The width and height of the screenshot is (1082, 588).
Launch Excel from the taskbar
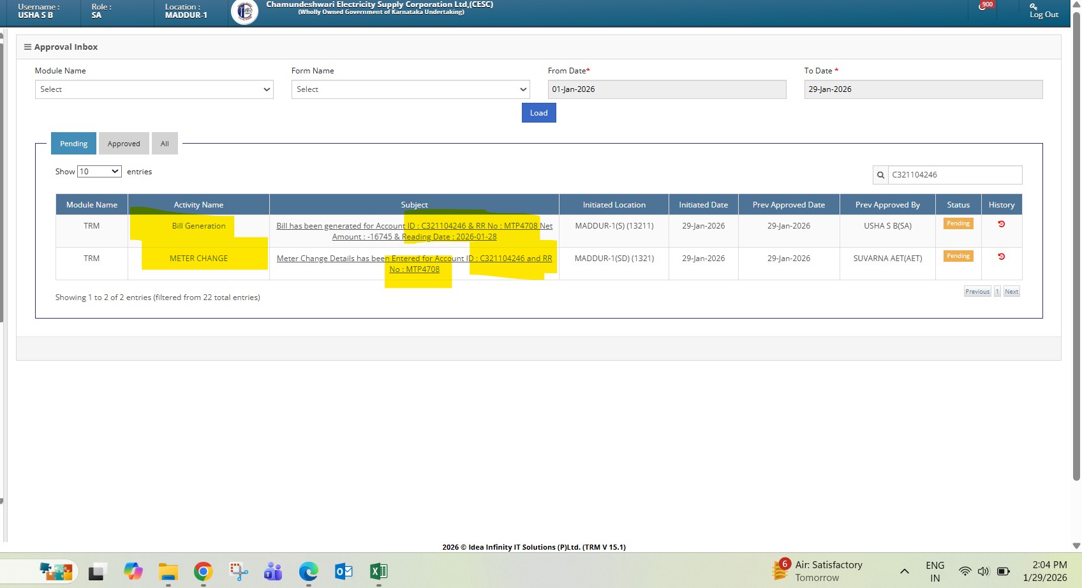click(378, 571)
